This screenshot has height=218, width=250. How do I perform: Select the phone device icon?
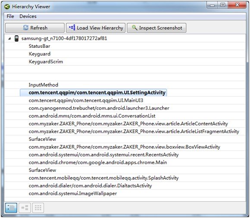coord(16,38)
